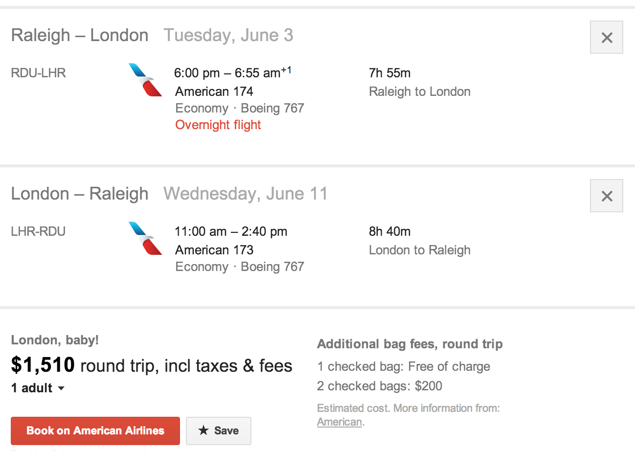Screen dimensions: 635x451
Task: Click the American Airlines logo for flight 174
Action: pyautogui.click(x=145, y=80)
